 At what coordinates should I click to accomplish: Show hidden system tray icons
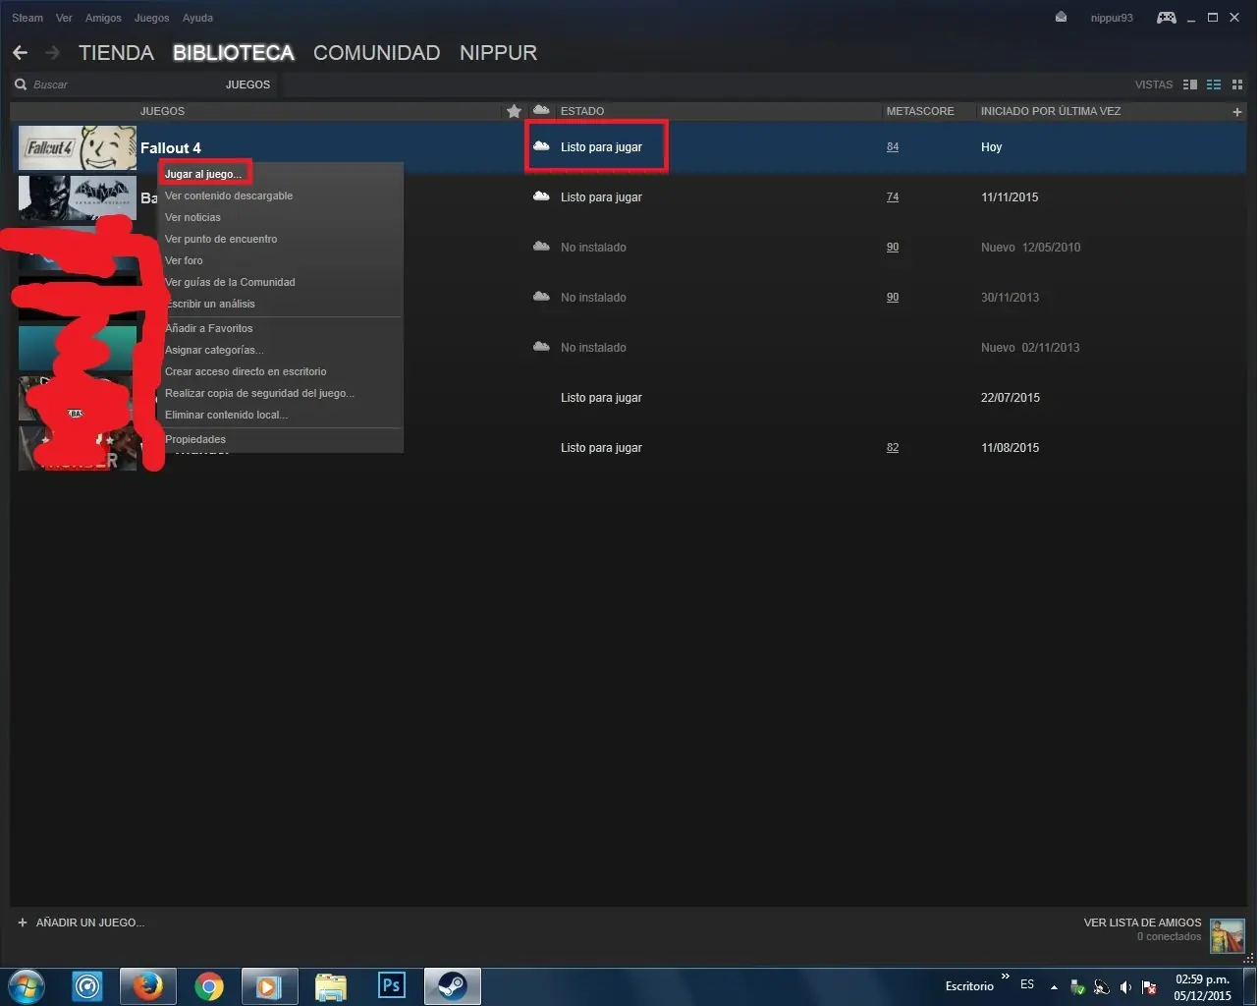coord(1054,986)
